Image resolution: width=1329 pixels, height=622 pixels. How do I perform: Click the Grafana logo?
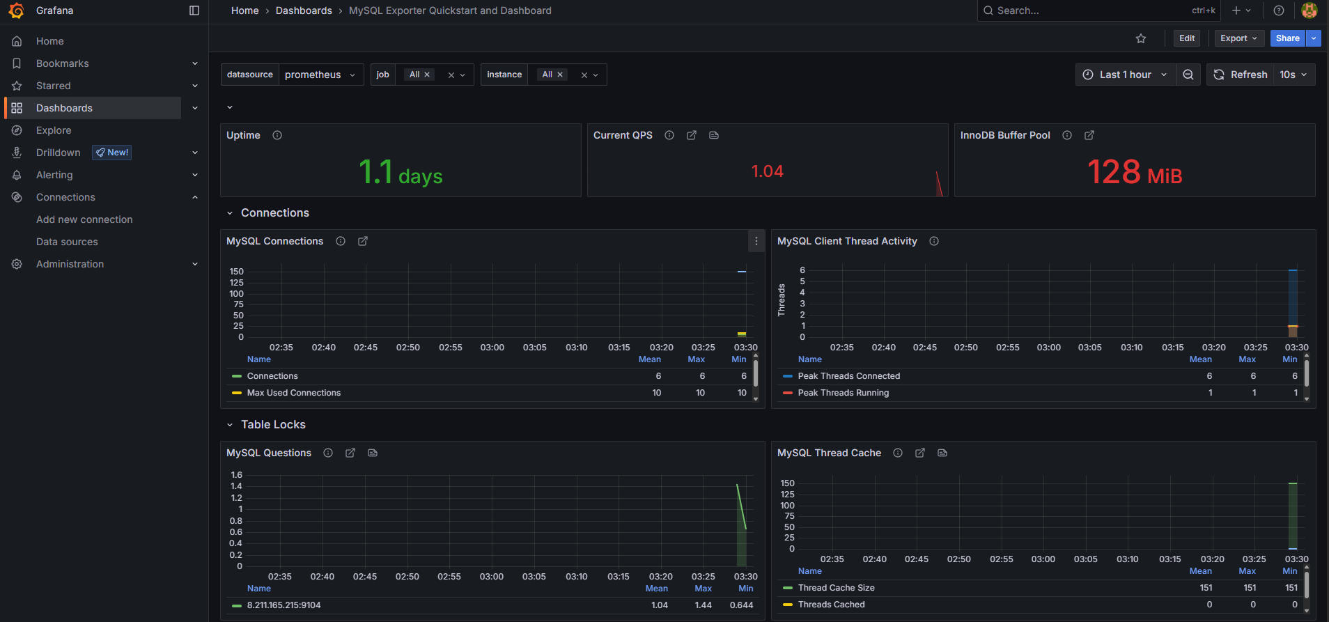coord(16,10)
